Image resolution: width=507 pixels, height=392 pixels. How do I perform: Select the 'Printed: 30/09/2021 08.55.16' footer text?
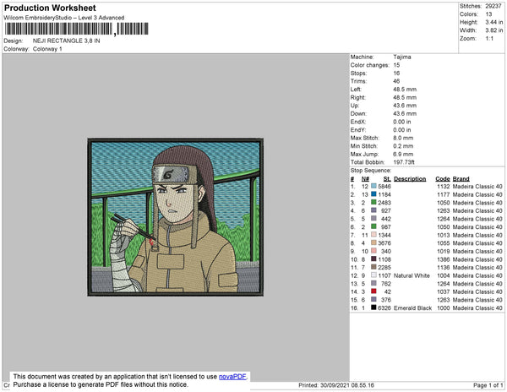[336, 385]
